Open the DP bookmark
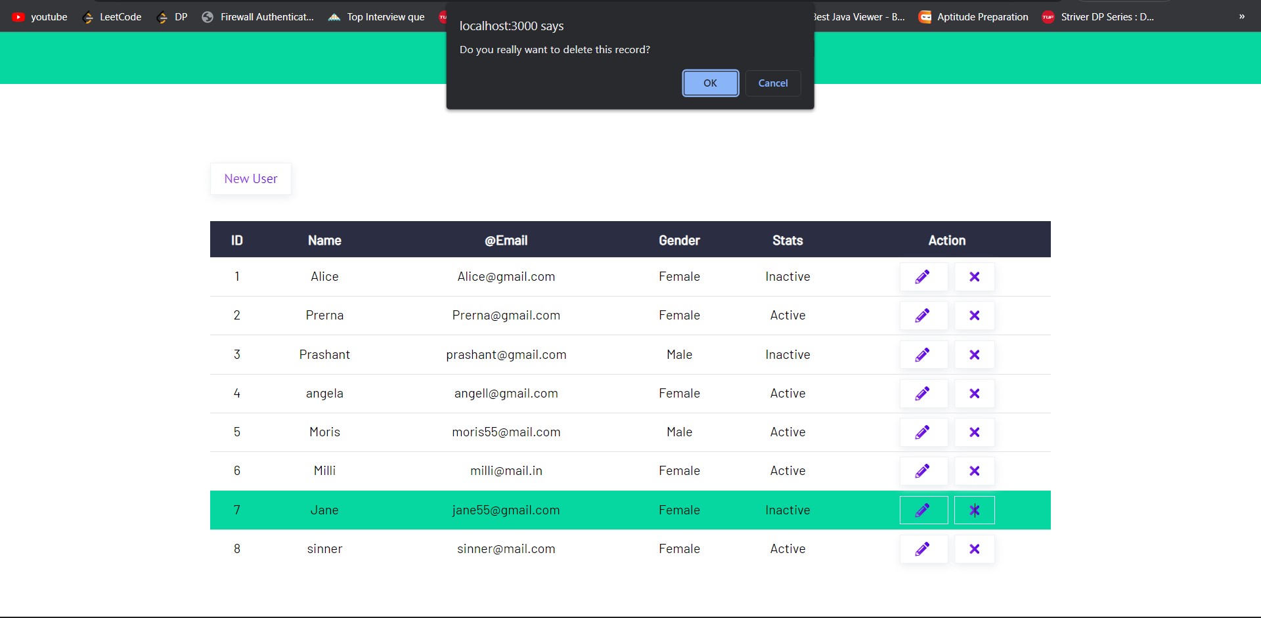The width and height of the screenshot is (1261, 618). [x=173, y=17]
